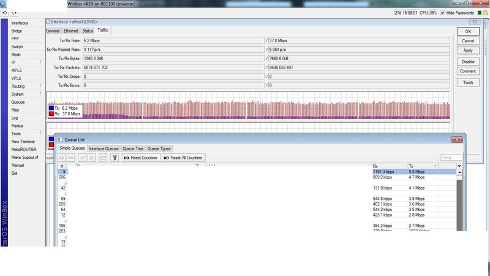The image size is (490, 276).
Task: Click the blue Tx legend swatch
Action: click(x=51, y=108)
